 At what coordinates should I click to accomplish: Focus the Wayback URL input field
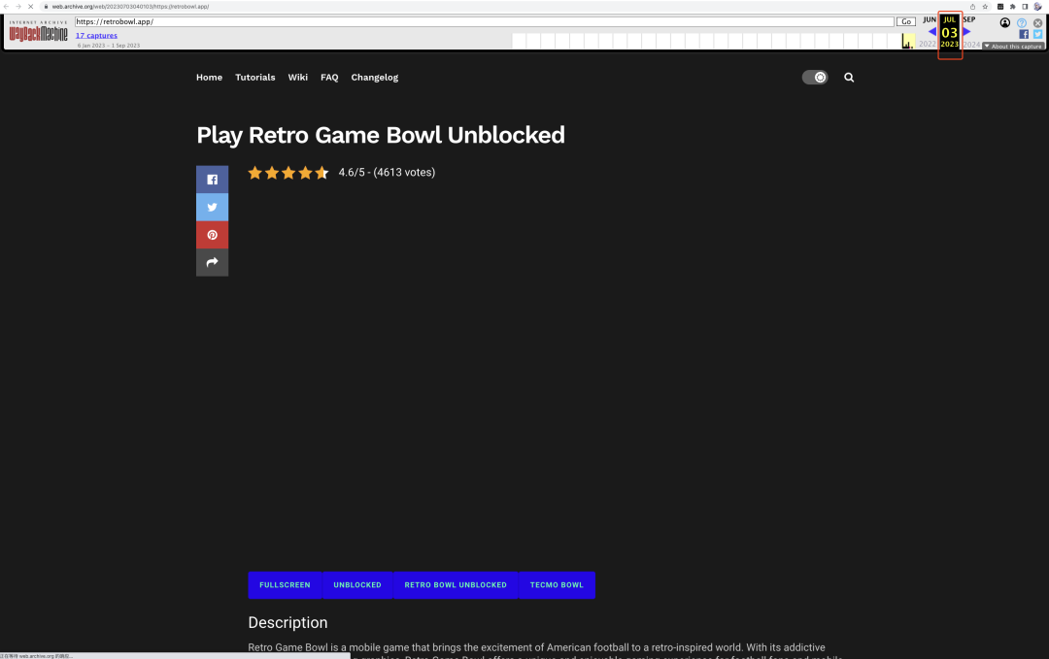click(485, 21)
